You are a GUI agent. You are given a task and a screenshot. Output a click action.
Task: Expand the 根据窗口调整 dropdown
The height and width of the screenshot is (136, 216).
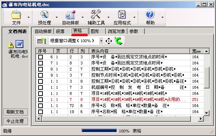click(x=101, y=41)
